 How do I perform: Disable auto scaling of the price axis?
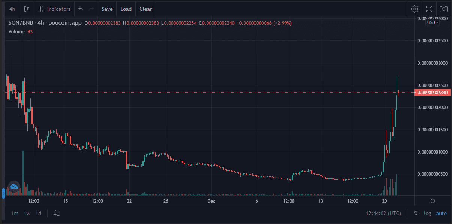pos(441,213)
